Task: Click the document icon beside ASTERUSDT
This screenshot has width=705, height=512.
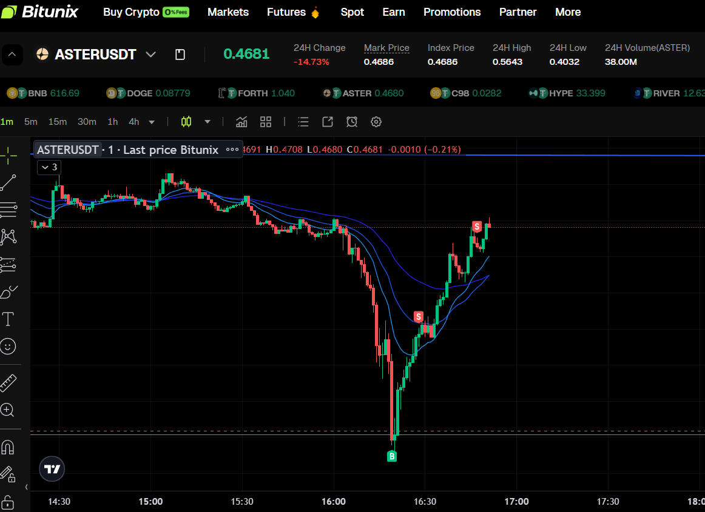Action: (180, 55)
